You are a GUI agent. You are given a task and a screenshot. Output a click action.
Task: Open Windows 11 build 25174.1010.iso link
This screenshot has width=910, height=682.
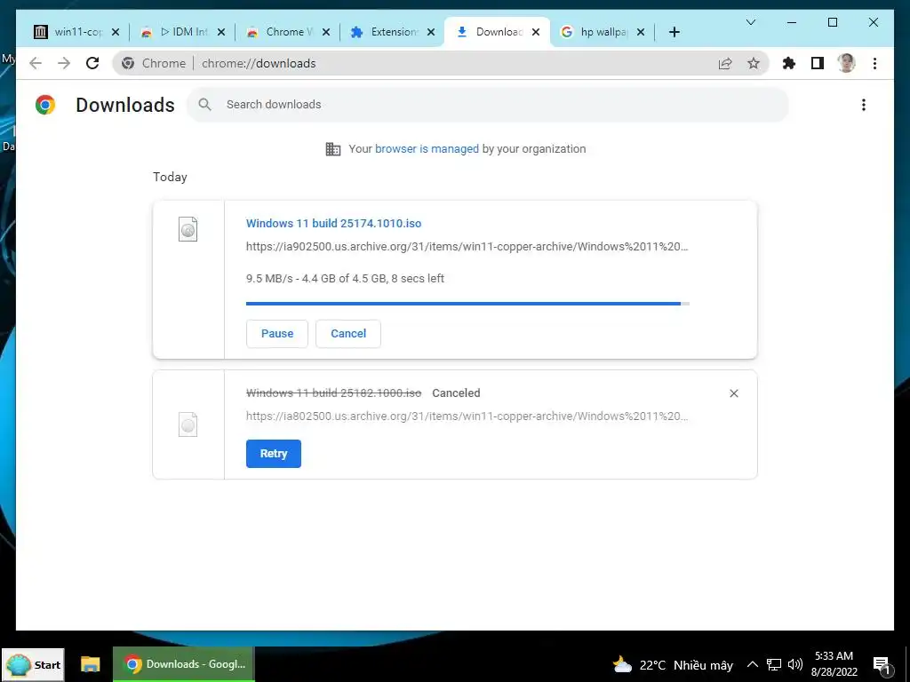tap(334, 223)
